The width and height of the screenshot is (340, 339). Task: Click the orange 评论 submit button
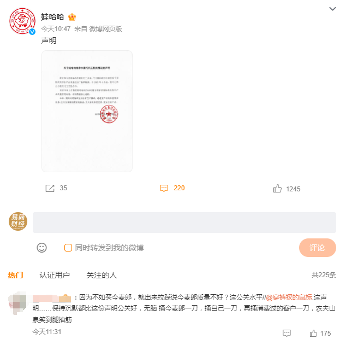click(318, 248)
